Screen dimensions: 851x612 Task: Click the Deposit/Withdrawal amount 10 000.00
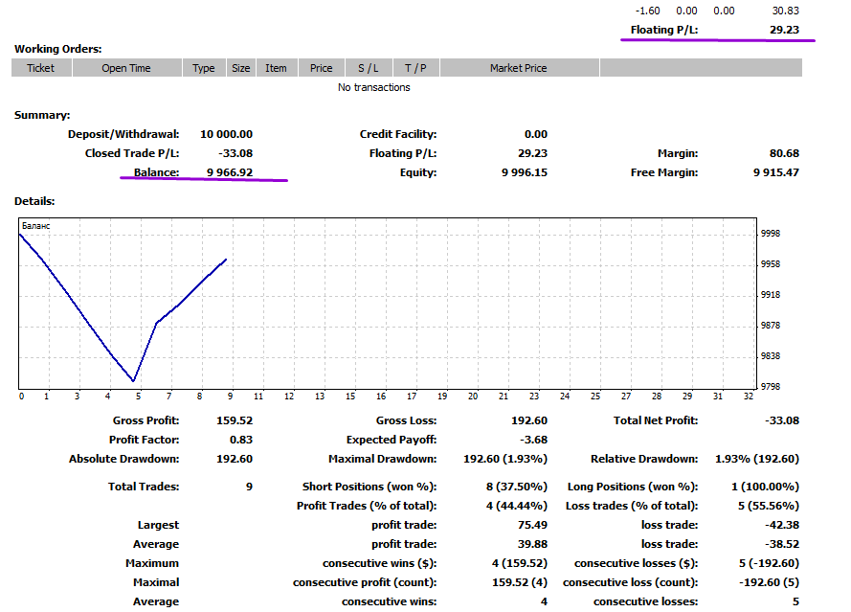click(x=226, y=134)
